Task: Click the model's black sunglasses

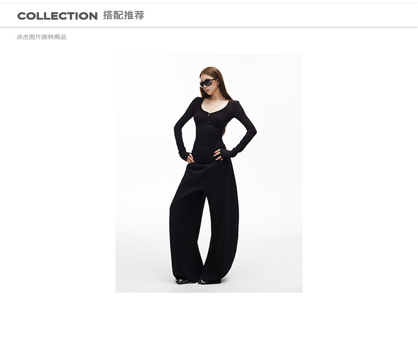Action: coord(208,82)
